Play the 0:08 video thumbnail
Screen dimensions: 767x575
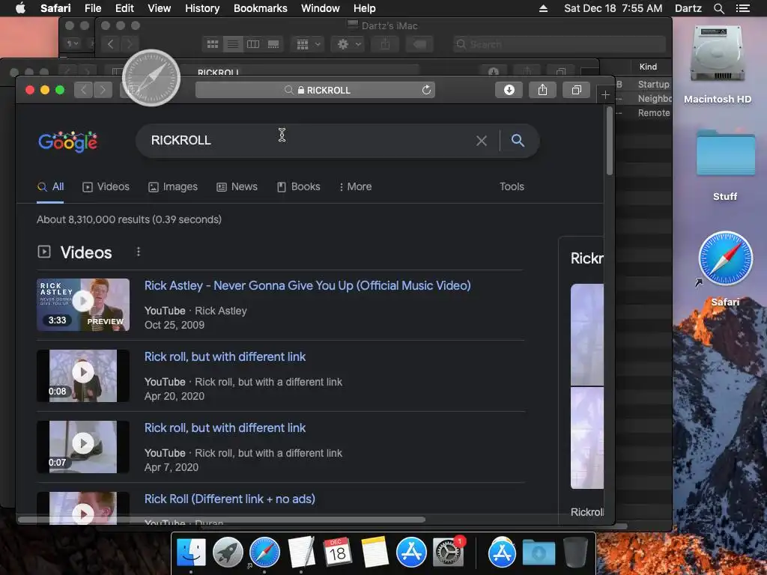[83, 376]
